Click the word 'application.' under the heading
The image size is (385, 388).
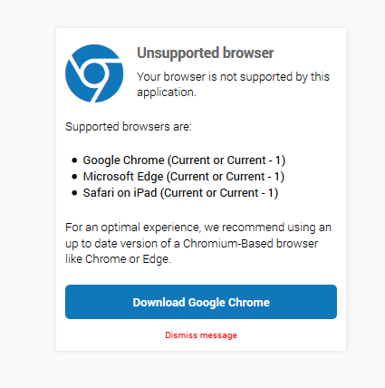[167, 92]
